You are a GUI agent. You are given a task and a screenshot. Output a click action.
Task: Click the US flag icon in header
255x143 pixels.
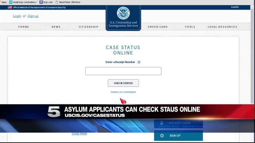(x=10, y=7)
